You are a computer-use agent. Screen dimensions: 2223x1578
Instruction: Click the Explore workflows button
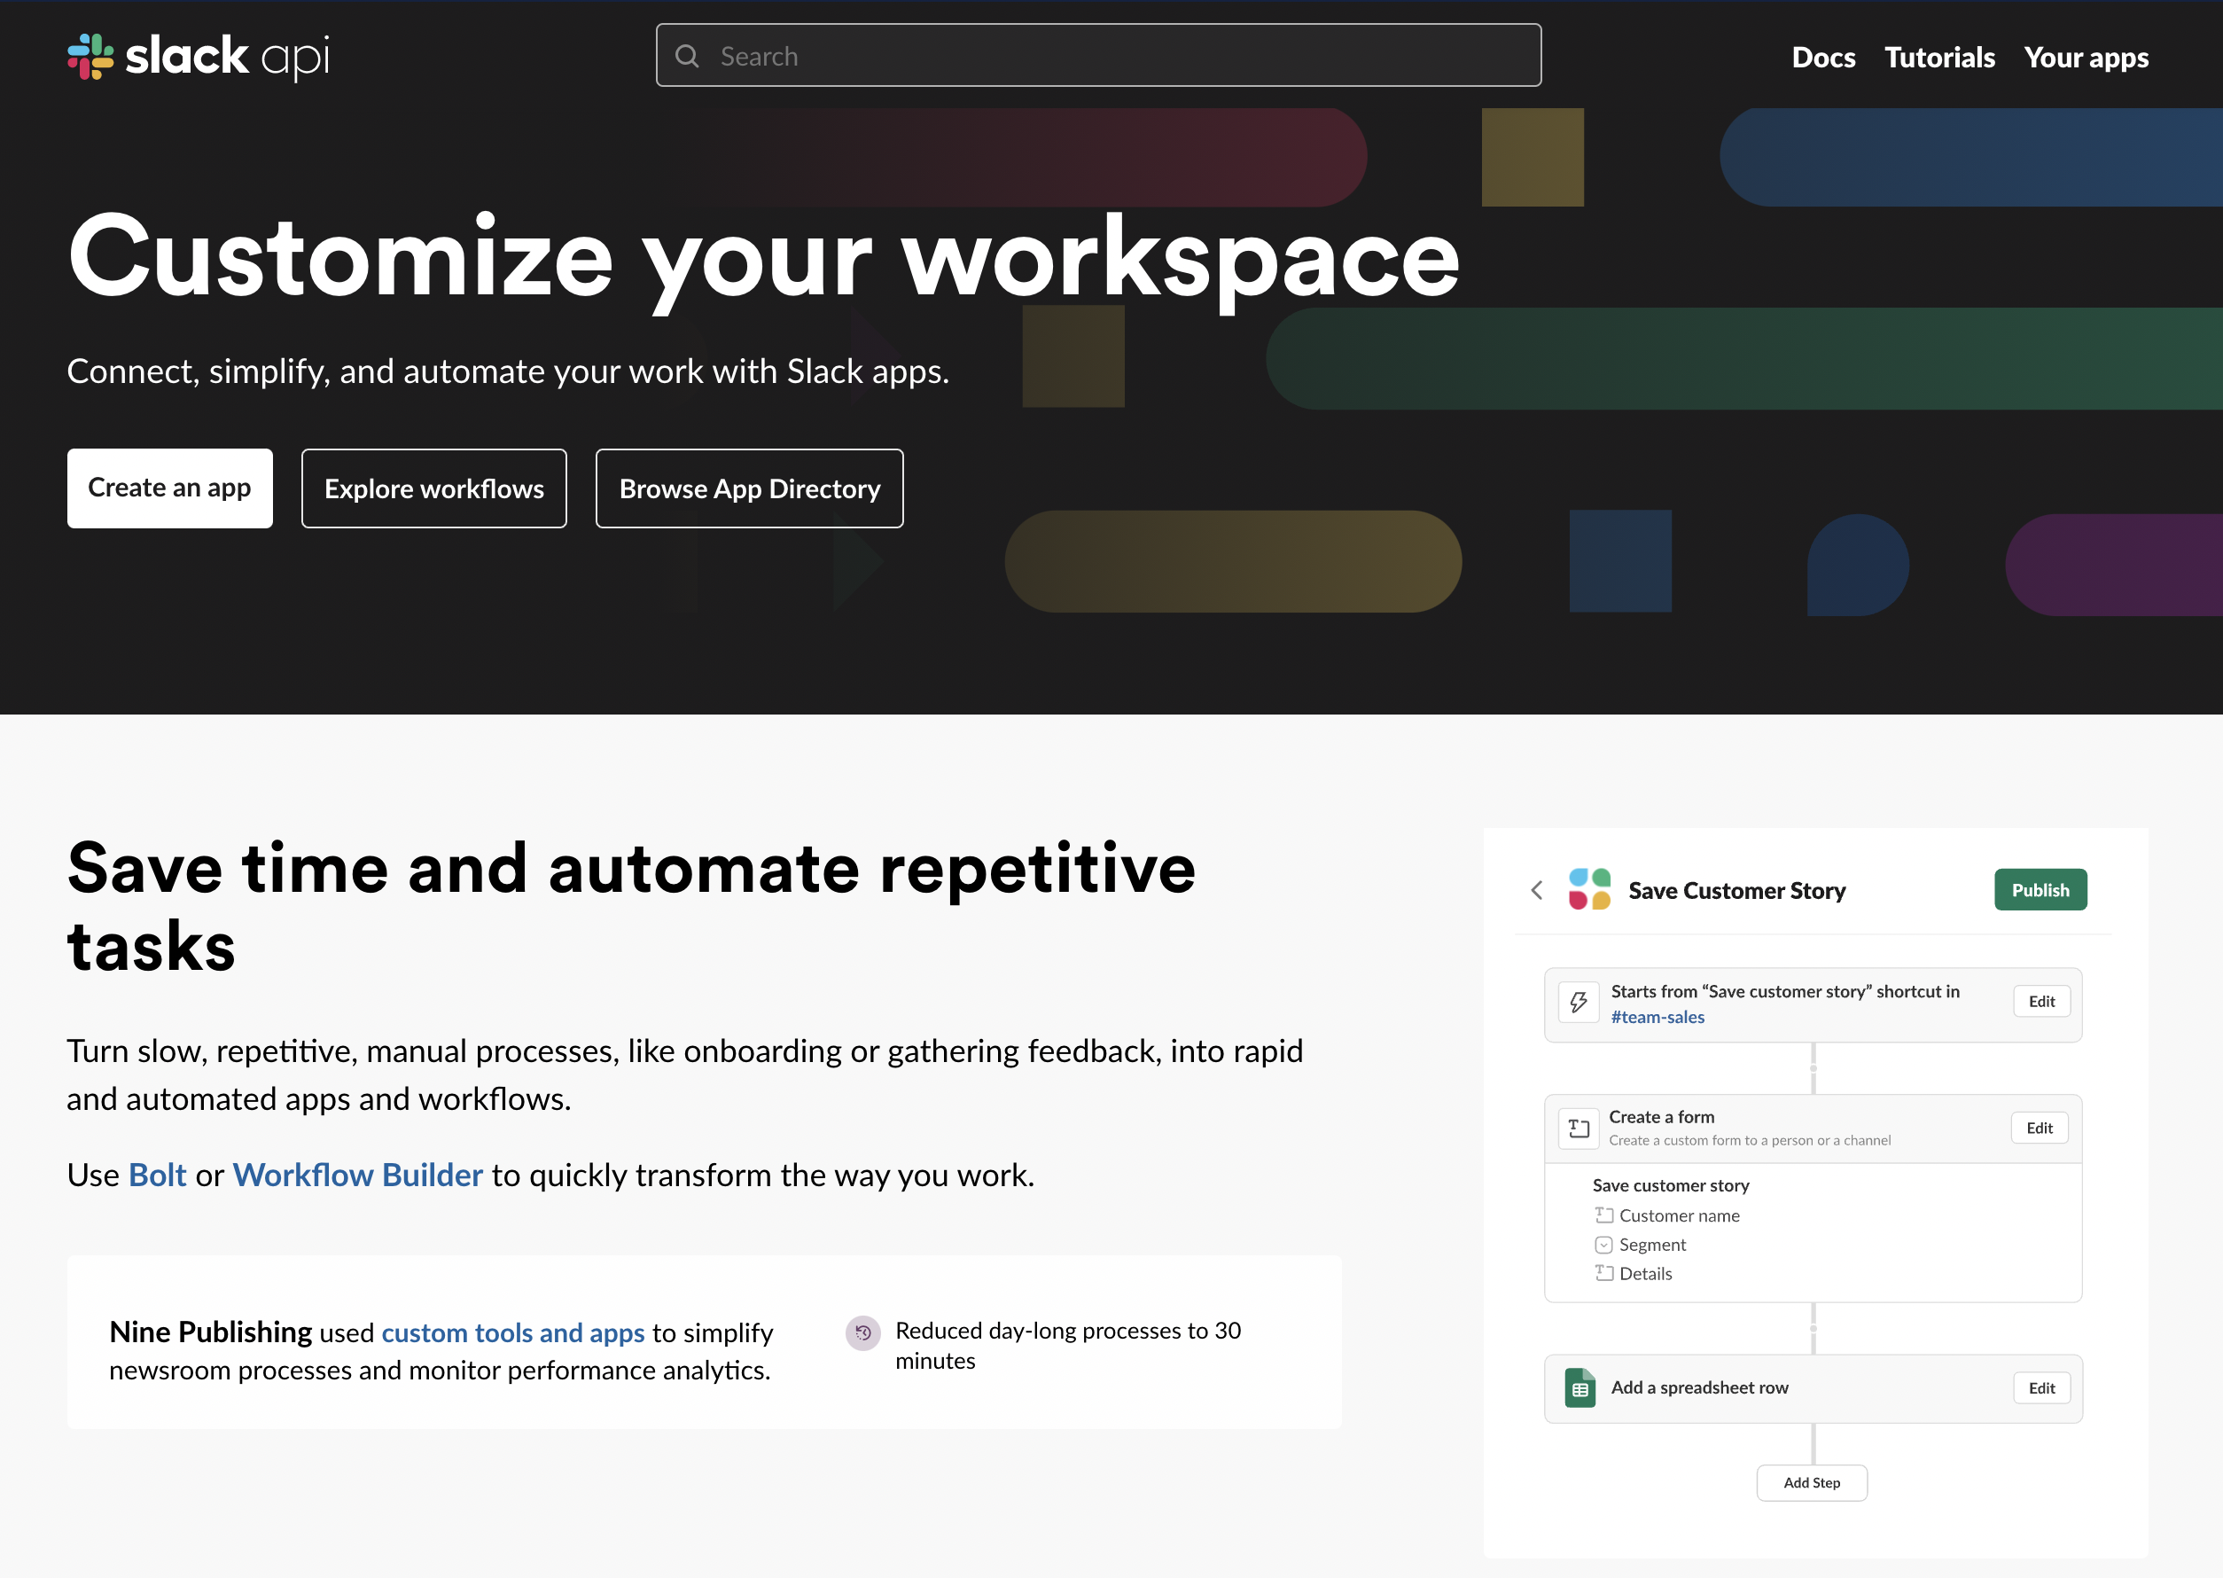click(x=433, y=488)
